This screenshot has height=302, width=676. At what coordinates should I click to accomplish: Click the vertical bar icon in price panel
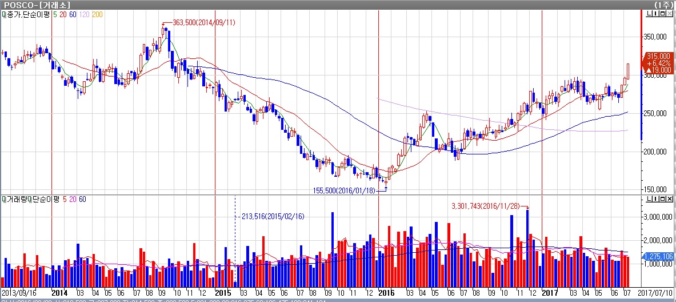click(654, 15)
